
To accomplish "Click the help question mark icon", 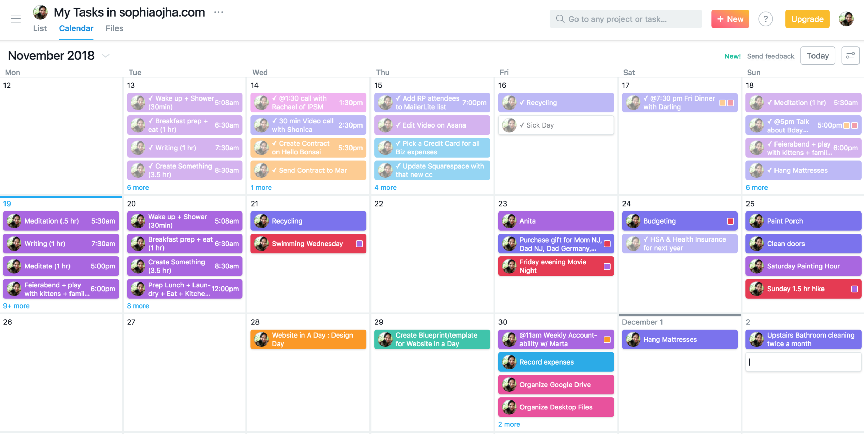I will point(766,19).
